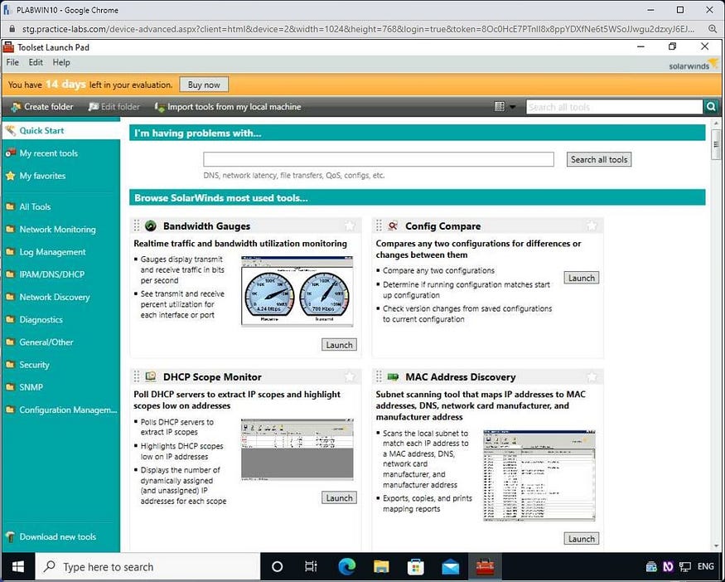Image resolution: width=725 pixels, height=582 pixels.
Task: Favorite Bandwidth Gauges with its star
Action: pyautogui.click(x=350, y=226)
